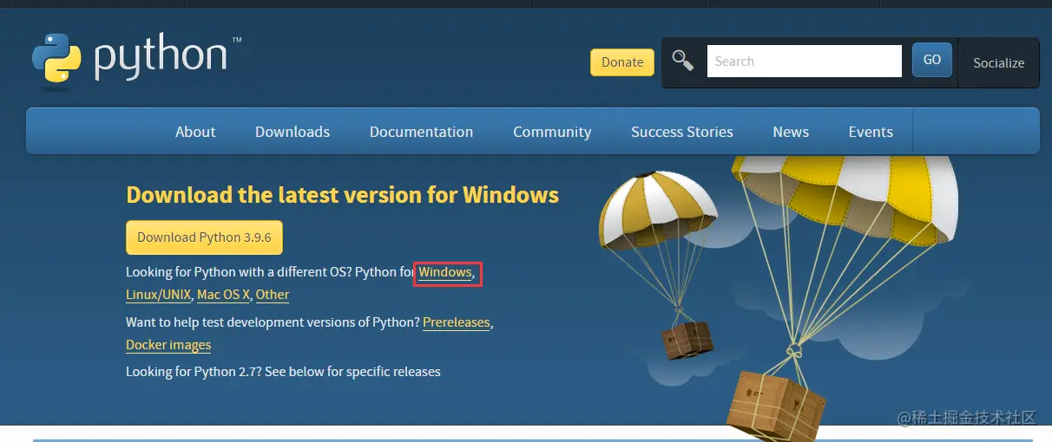1052x442 pixels.
Task: Click the 'Looking for Python 2.7?' text line
Action: tap(283, 372)
